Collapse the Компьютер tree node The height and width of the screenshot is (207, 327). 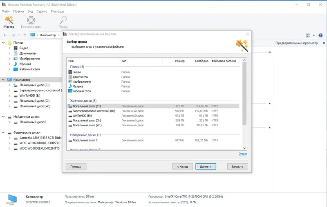pyautogui.click(x=3, y=79)
